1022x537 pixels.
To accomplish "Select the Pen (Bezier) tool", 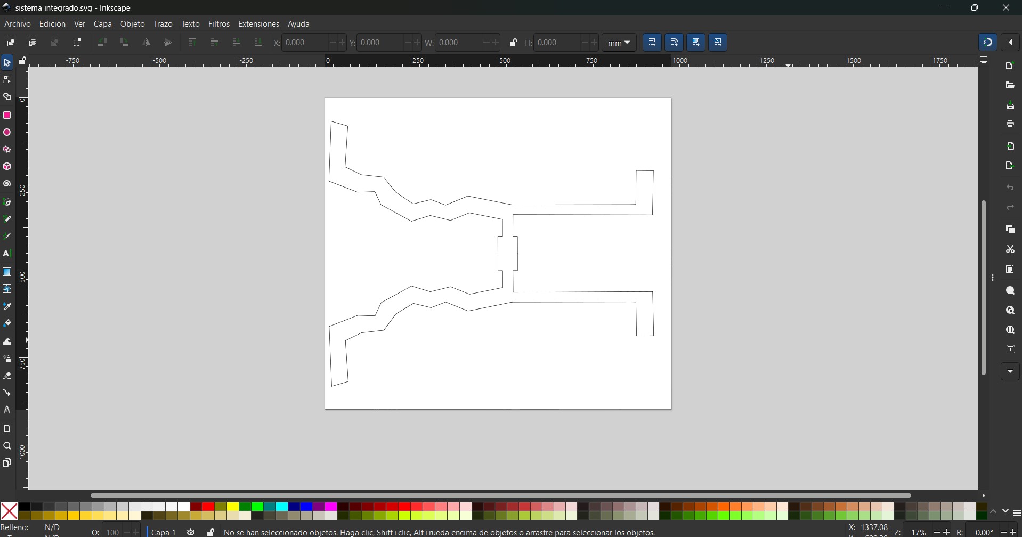I will (x=7, y=202).
